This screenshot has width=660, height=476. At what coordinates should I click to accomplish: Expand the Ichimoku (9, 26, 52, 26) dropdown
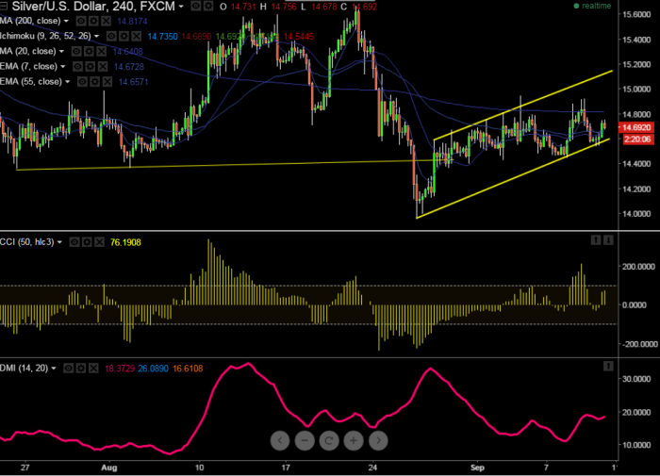click(x=96, y=37)
